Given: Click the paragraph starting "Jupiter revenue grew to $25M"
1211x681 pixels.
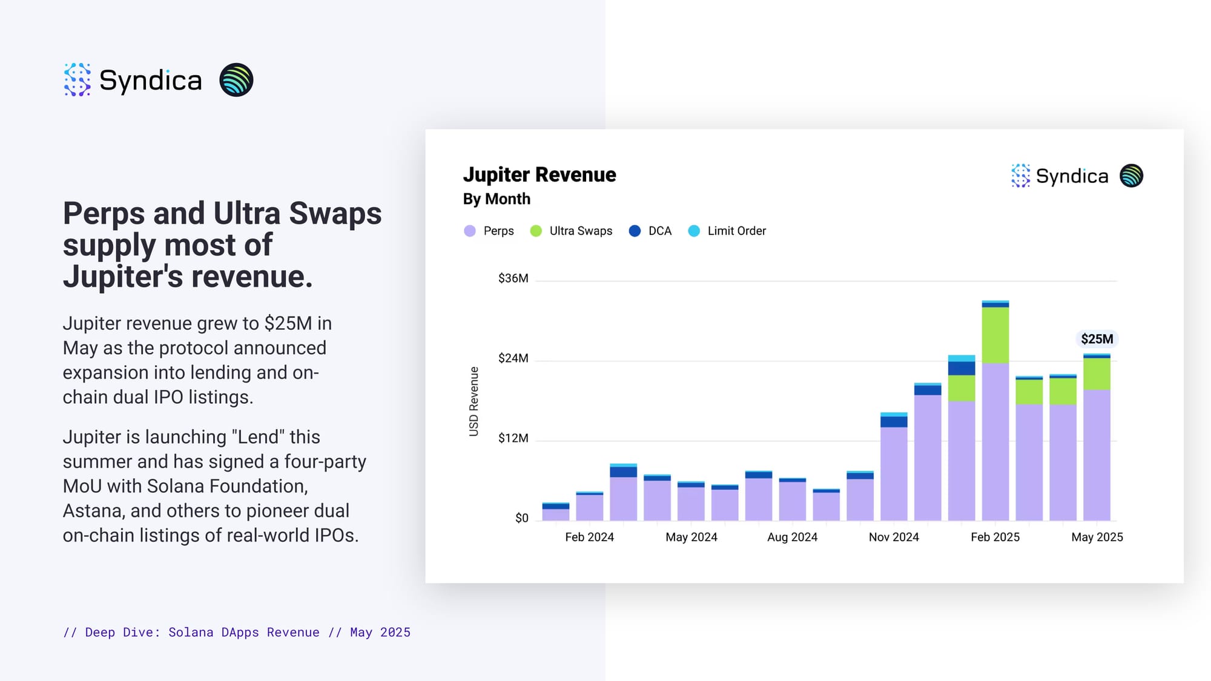Looking at the screenshot, I should (x=197, y=360).
